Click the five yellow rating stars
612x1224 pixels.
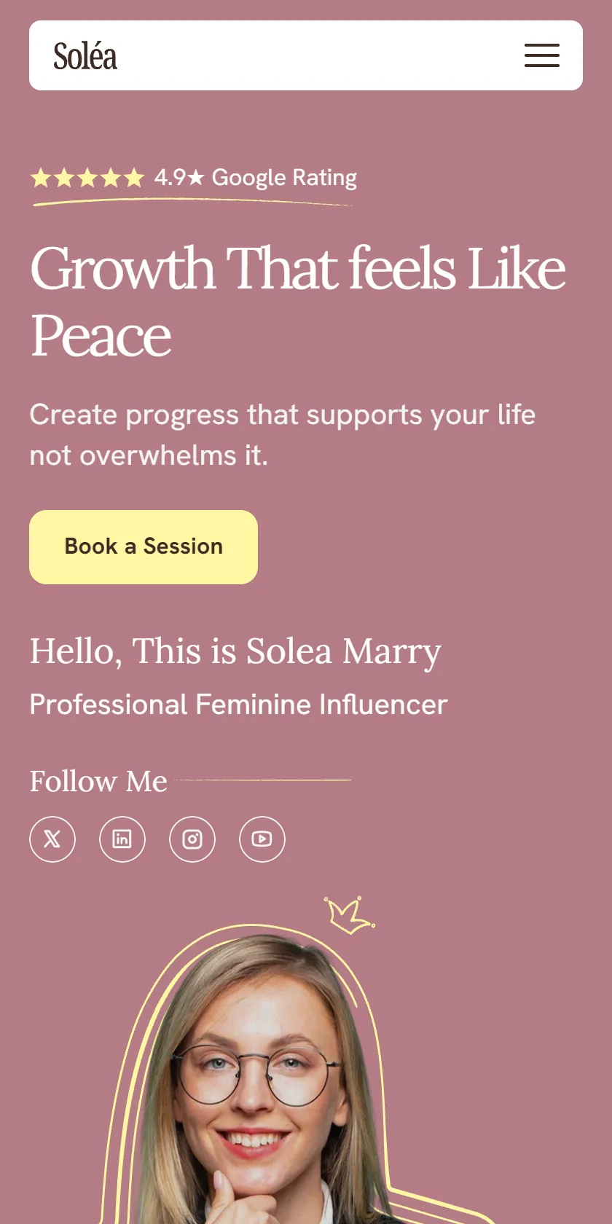point(87,178)
